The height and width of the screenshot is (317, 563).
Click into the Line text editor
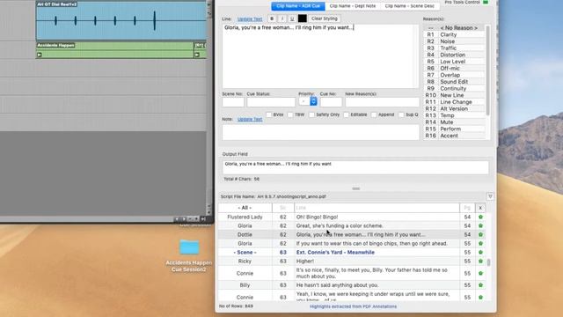point(320,56)
